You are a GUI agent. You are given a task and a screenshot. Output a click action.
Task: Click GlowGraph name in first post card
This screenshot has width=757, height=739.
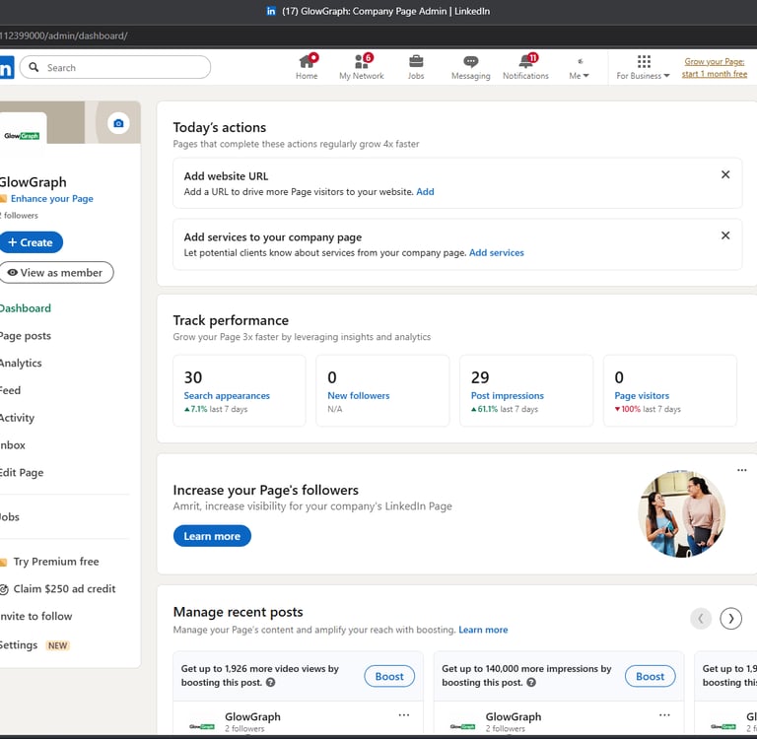pos(252,716)
